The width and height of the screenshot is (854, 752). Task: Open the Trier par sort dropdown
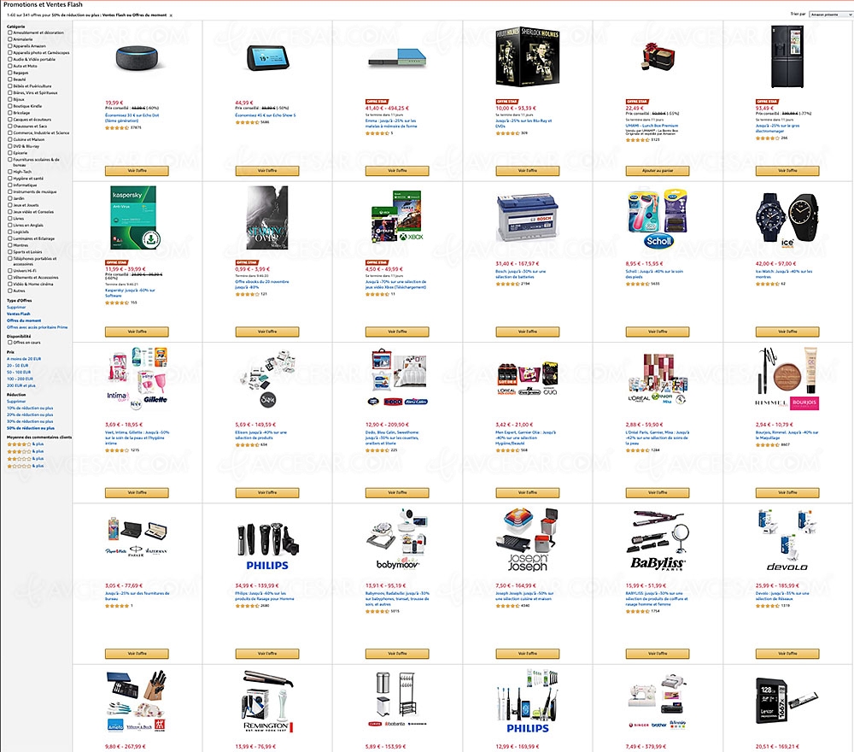tap(831, 15)
